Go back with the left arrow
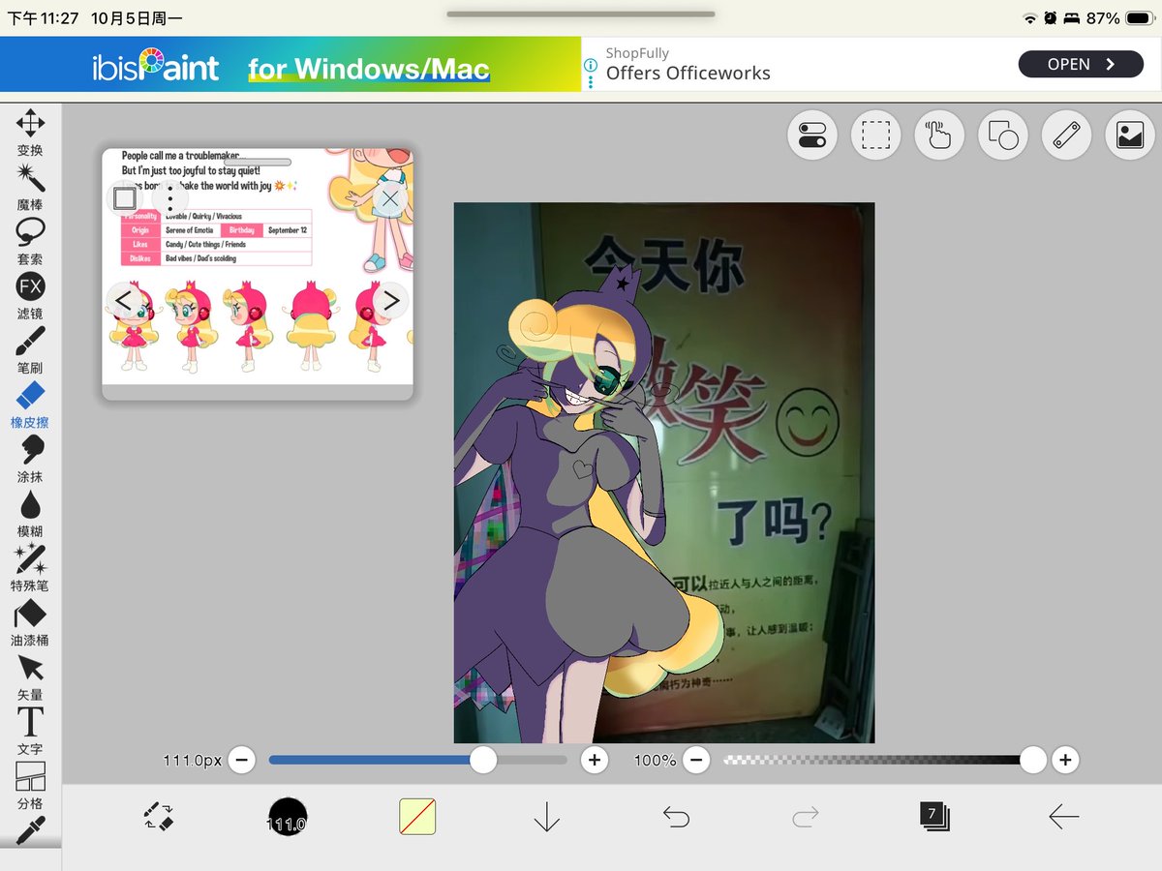1162x871 pixels. click(1063, 817)
